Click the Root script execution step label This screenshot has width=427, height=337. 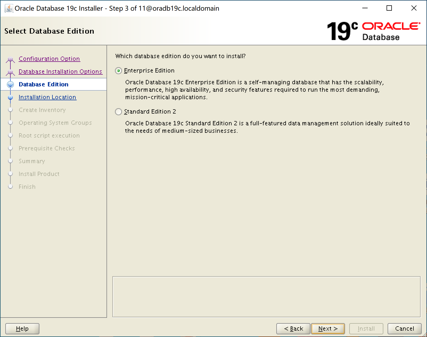tap(49, 135)
